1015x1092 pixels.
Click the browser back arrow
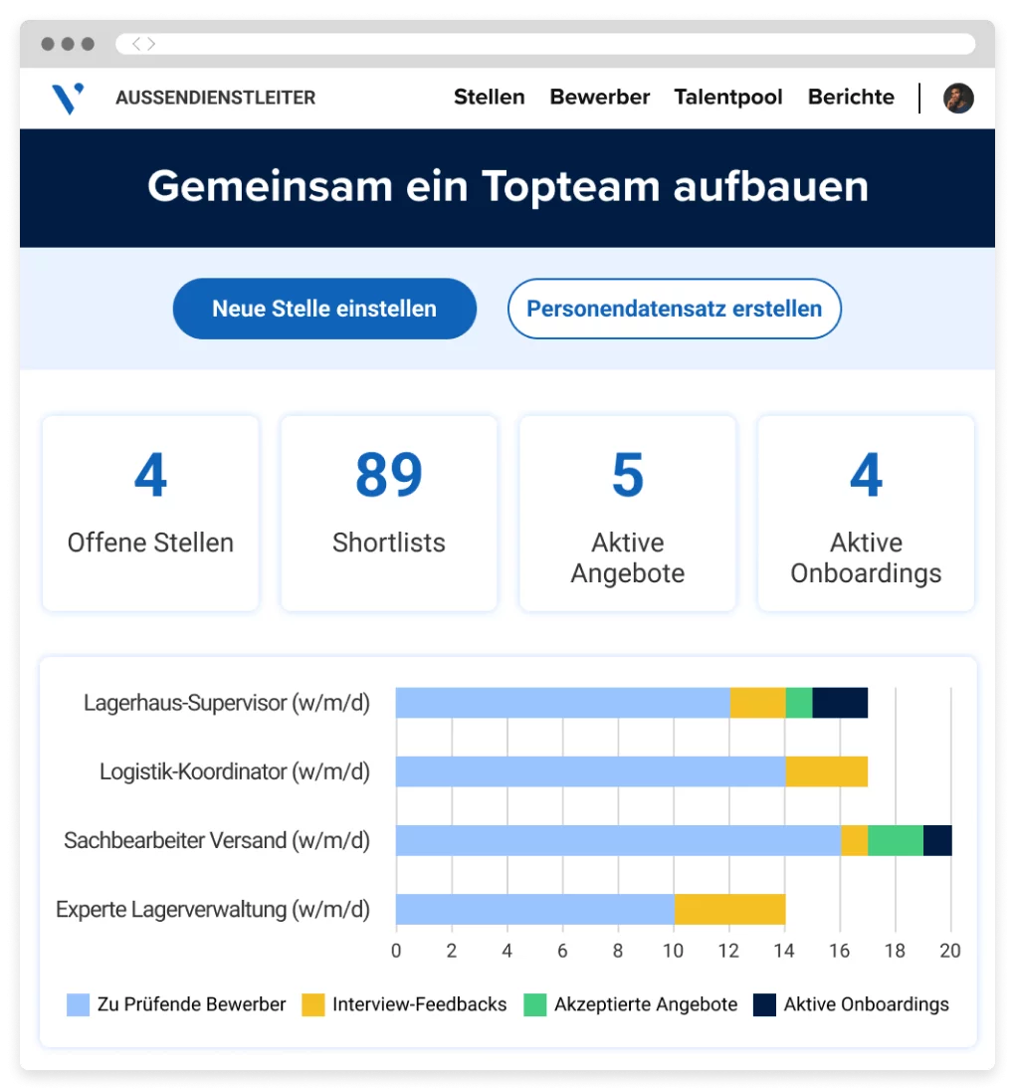(134, 44)
